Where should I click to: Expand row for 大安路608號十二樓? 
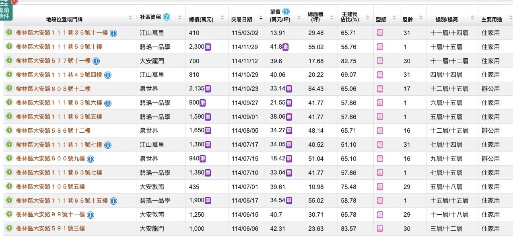tap(9, 88)
